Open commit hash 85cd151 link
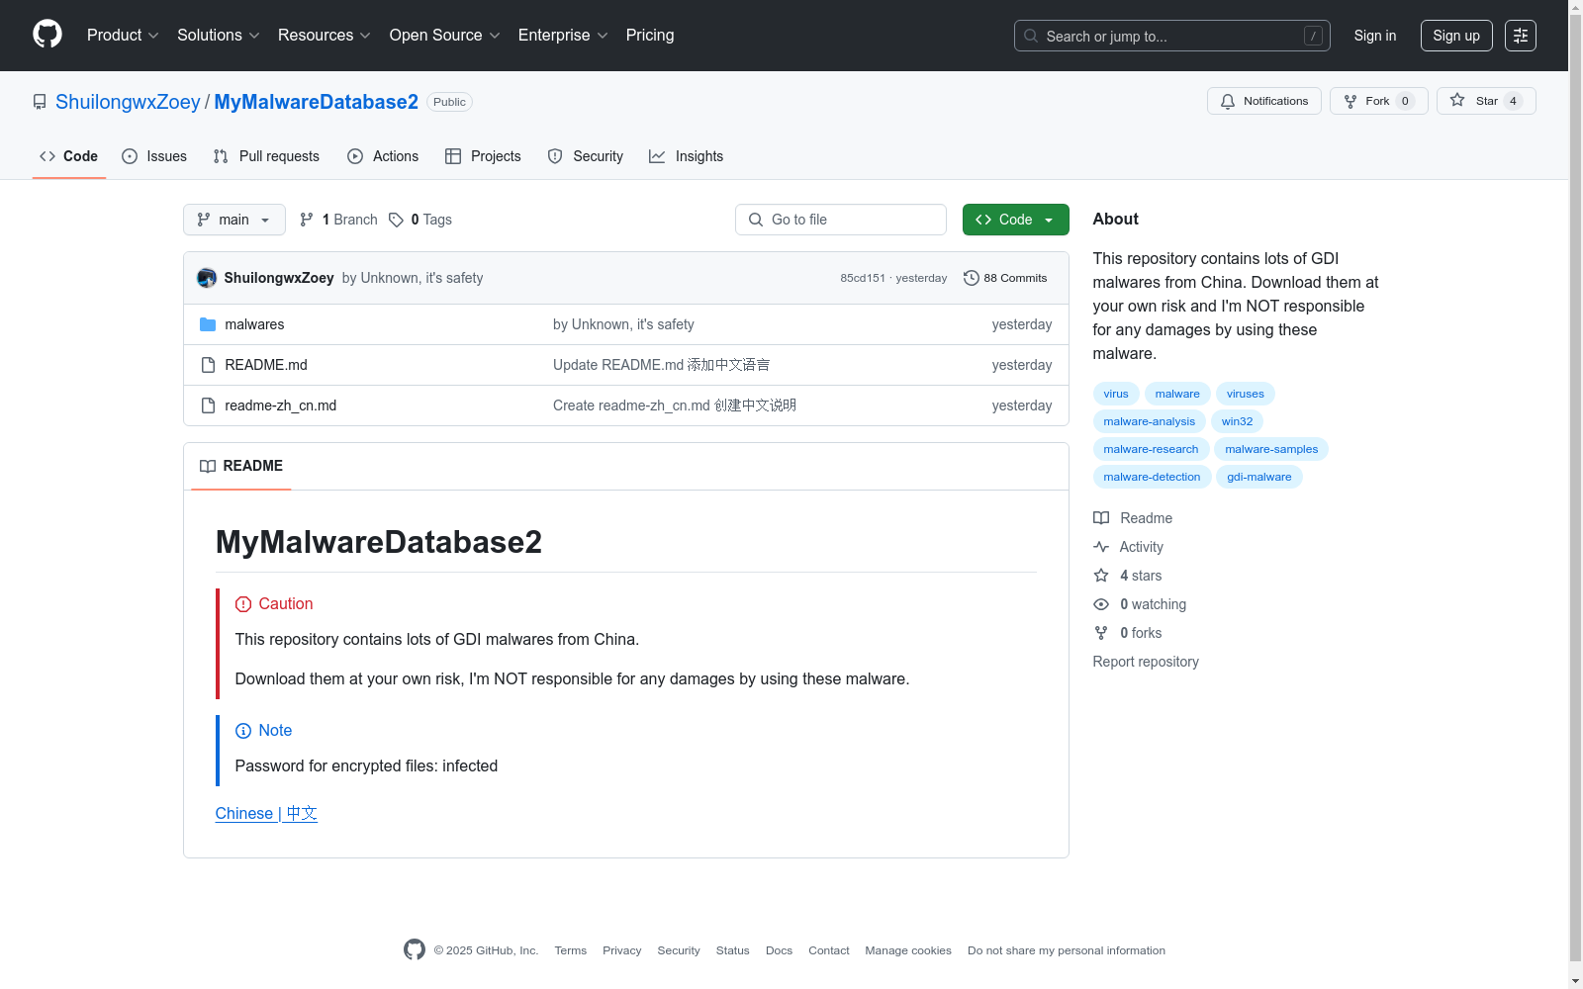The image size is (1583, 989). tap(863, 278)
